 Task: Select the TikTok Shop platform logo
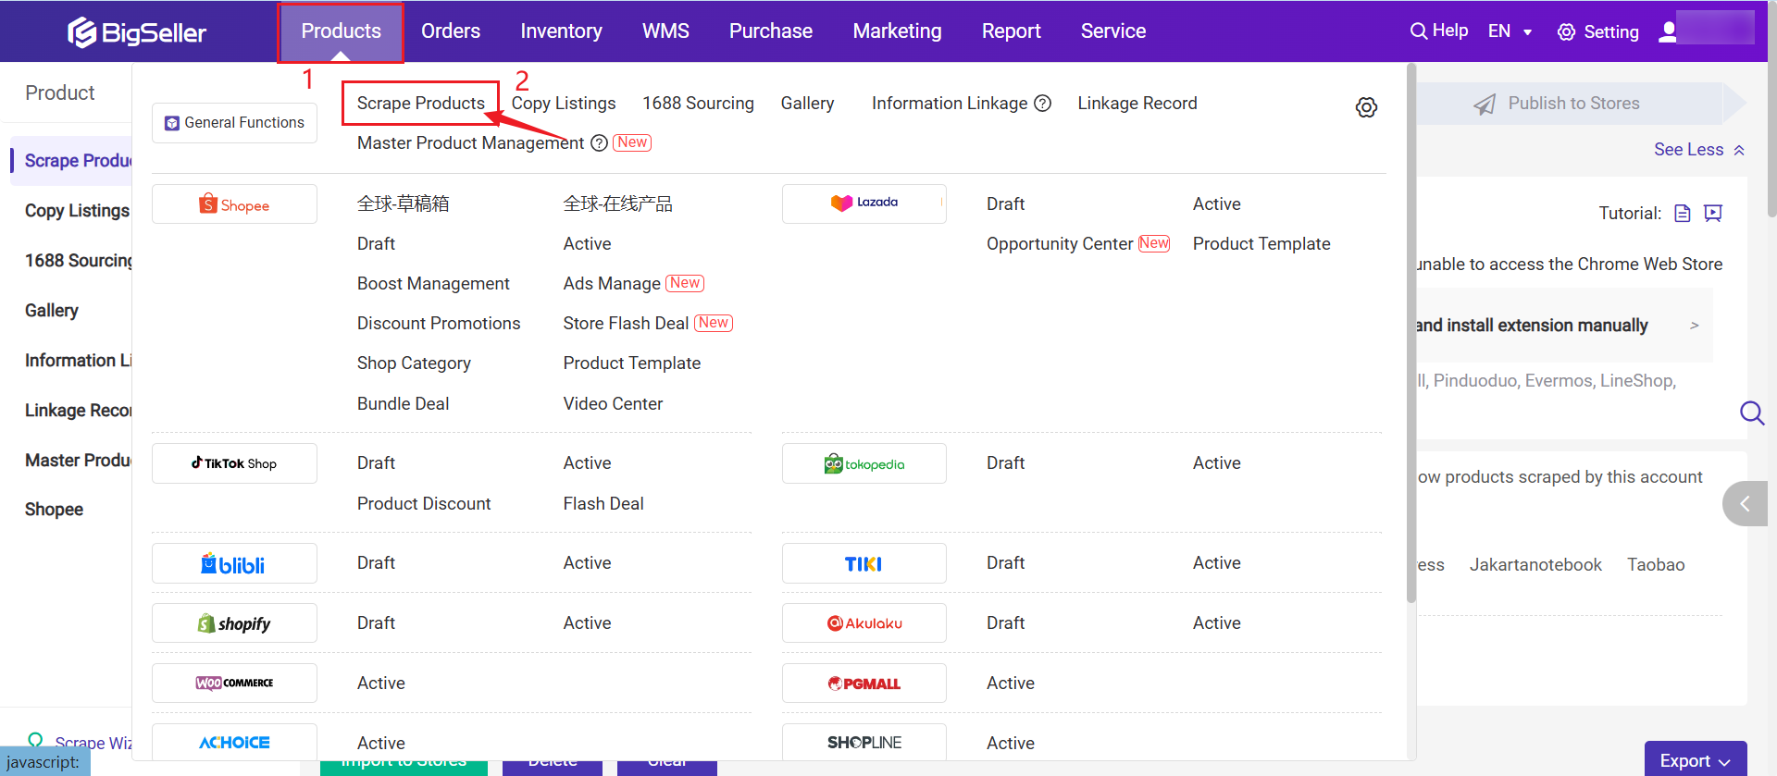coord(234,463)
